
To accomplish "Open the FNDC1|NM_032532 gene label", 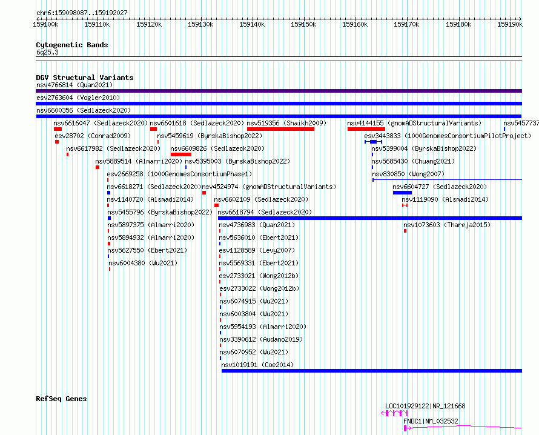I will 431,421.
